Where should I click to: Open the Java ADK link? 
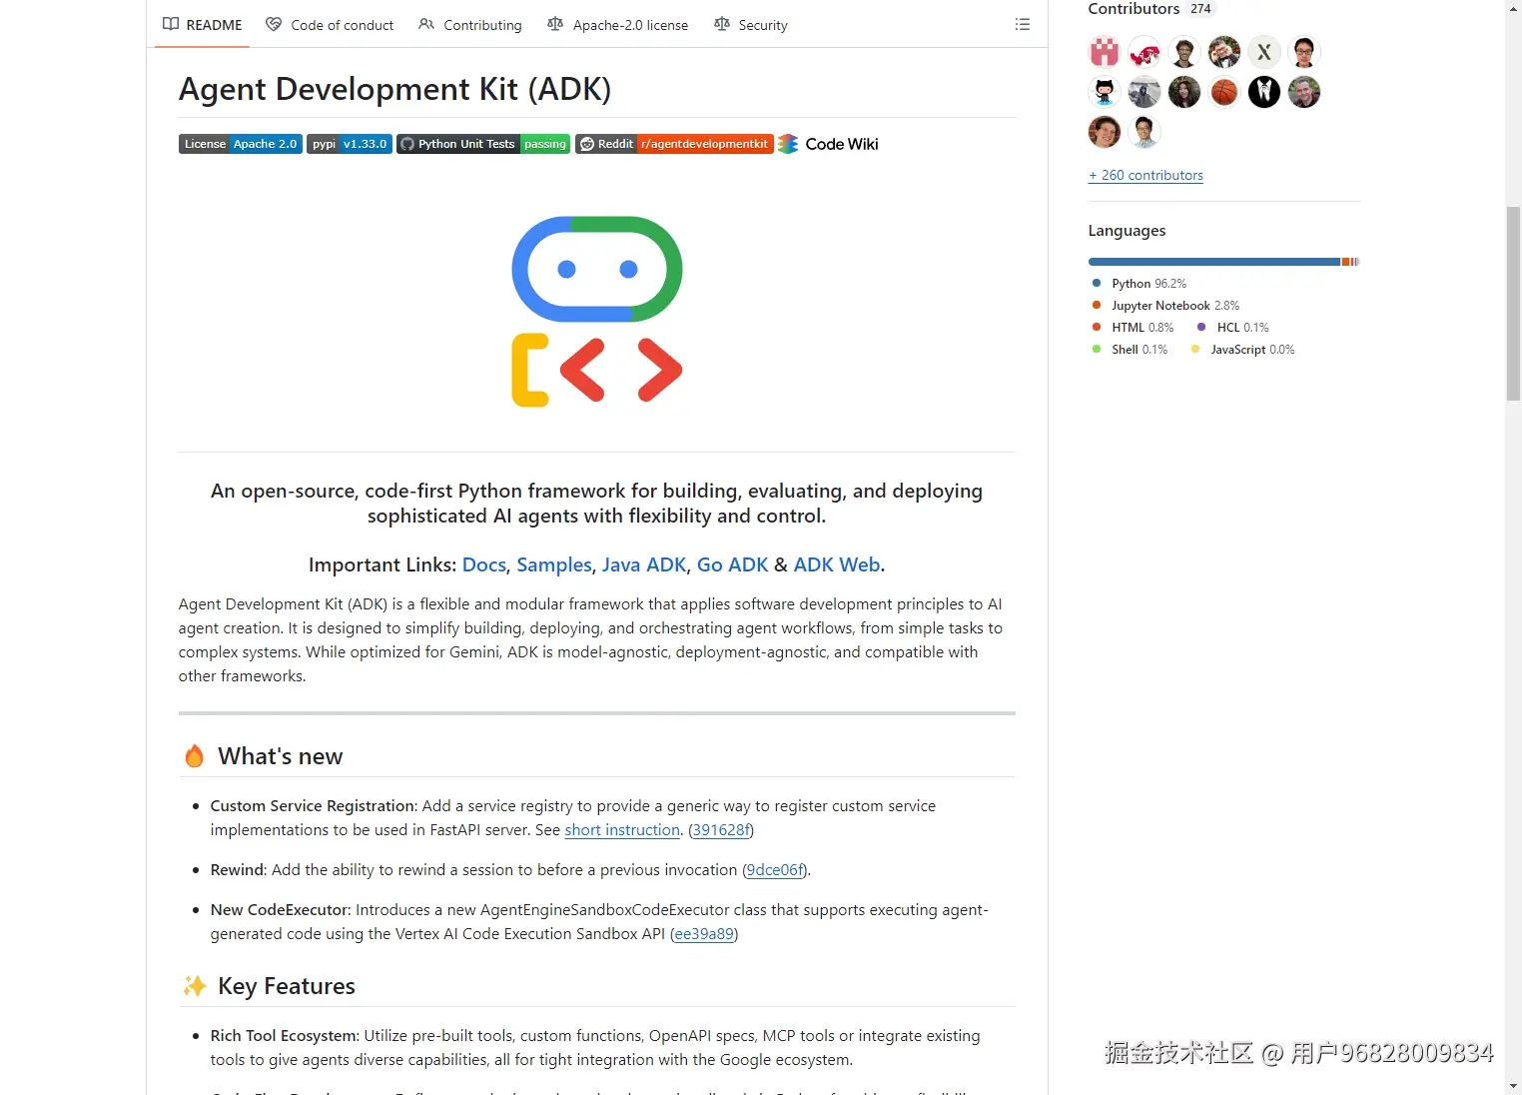(644, 564)
